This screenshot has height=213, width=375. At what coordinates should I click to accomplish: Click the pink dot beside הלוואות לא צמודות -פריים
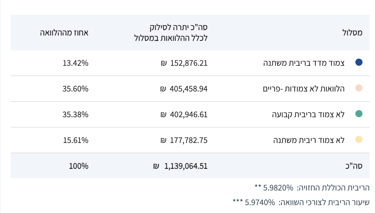click(x=359, y=88)
